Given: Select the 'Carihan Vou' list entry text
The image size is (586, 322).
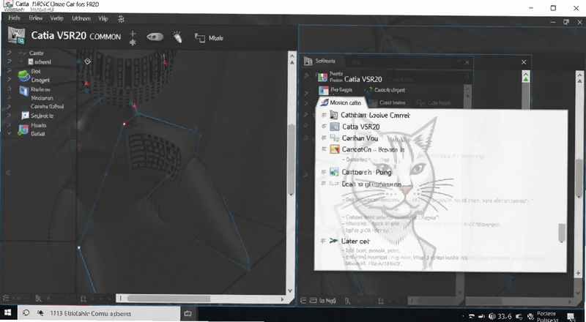Looking at the screenshot, I should click(360, 138).
